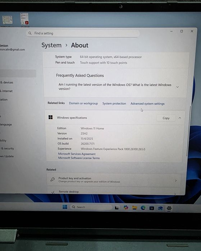Close the Settings window
Screen dimensions: 201x251
pos(192,31)
